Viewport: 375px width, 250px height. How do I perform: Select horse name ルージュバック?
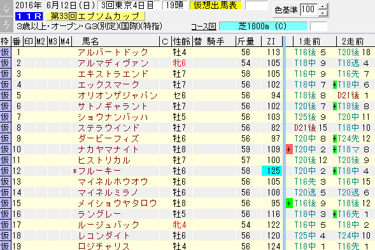tap(108, 225)
